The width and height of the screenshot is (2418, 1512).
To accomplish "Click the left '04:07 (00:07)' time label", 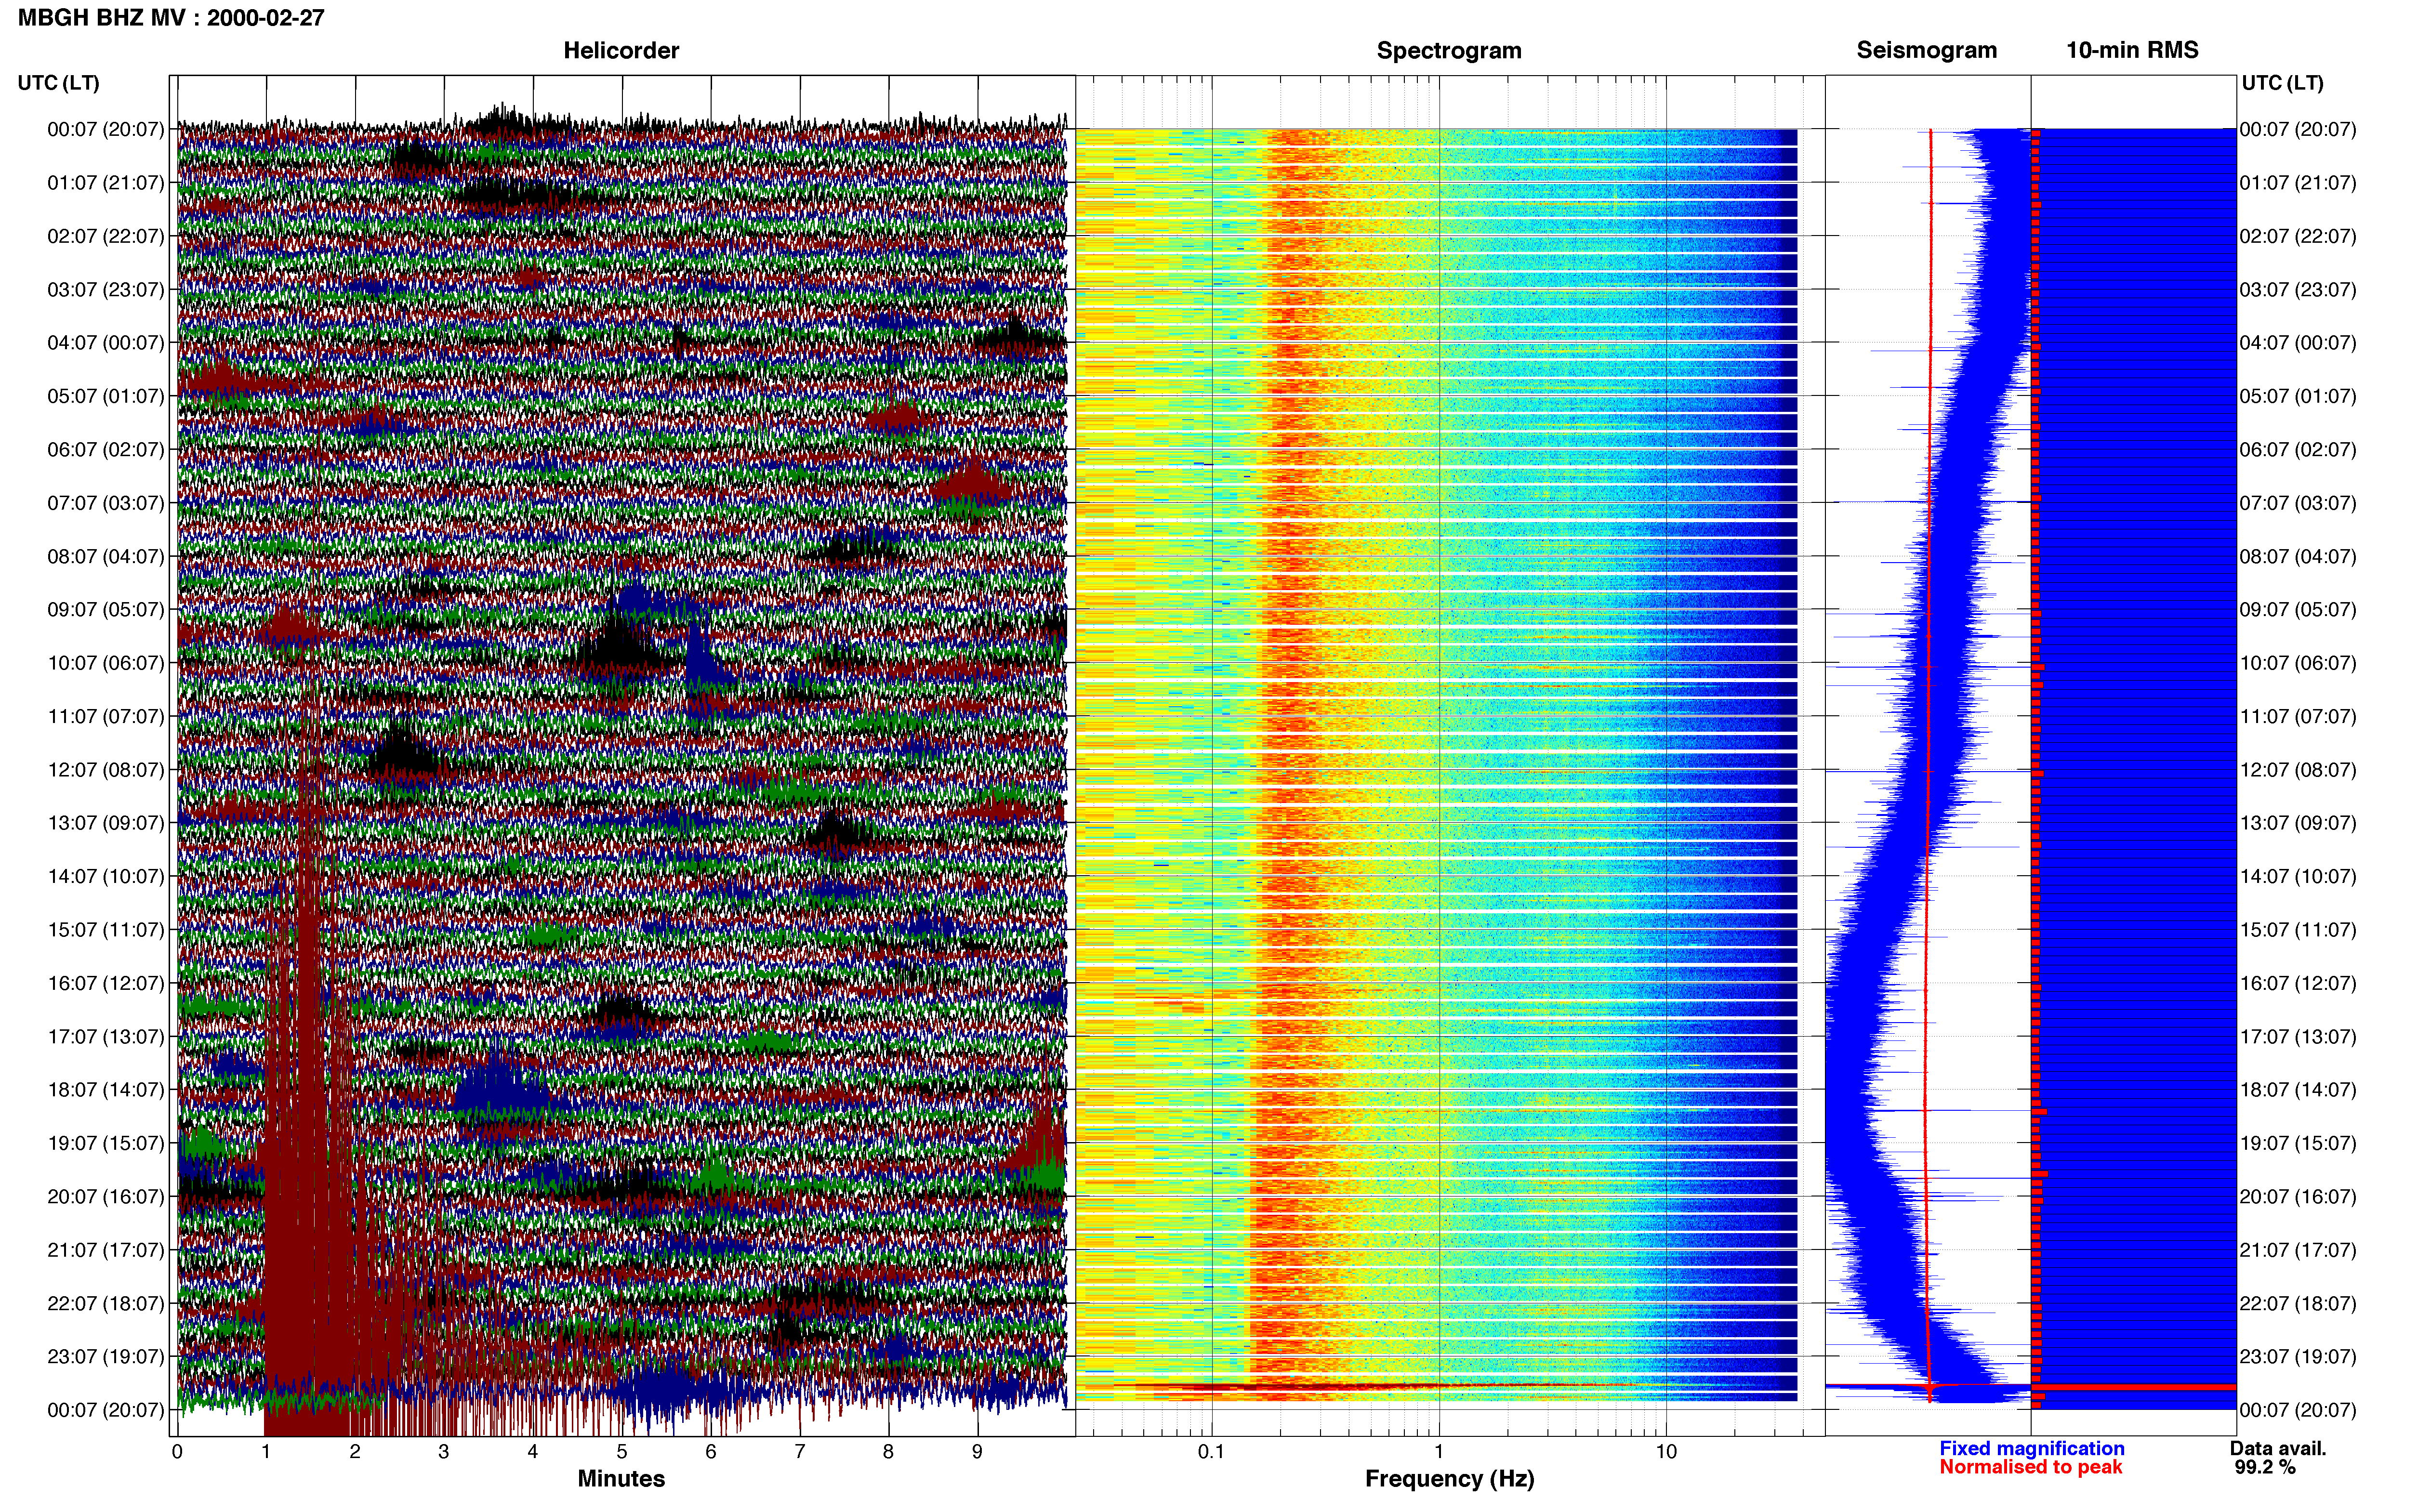I will coord(105,343).
